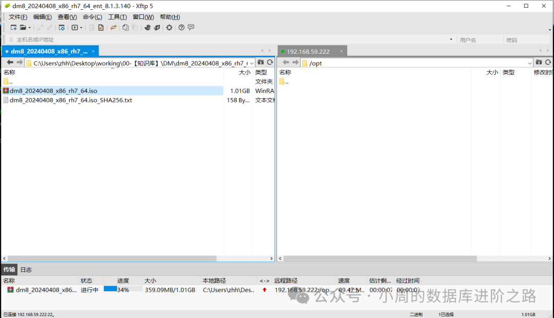This screenshot has height=318, width=554.
Task: Expand the remote /opt path dropdown
Action: pyautogui.click(x=529, y=63)
